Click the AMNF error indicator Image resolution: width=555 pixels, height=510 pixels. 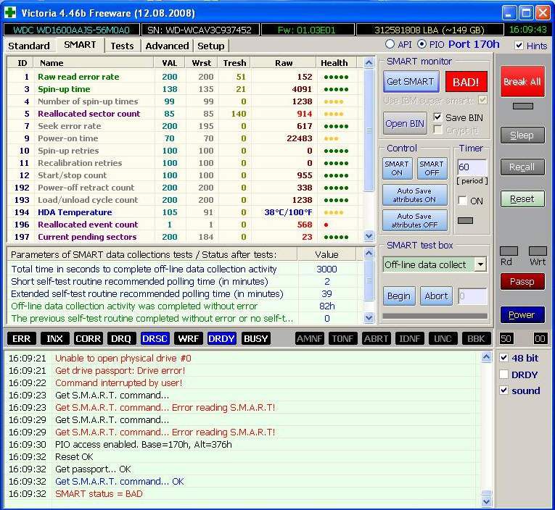pos(309,338)
